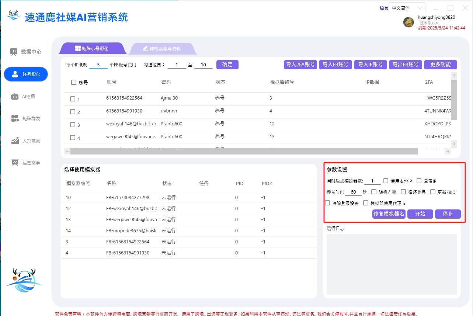
Task: Focus the 养号时间 seconds field
Action: tap(354, 192)
